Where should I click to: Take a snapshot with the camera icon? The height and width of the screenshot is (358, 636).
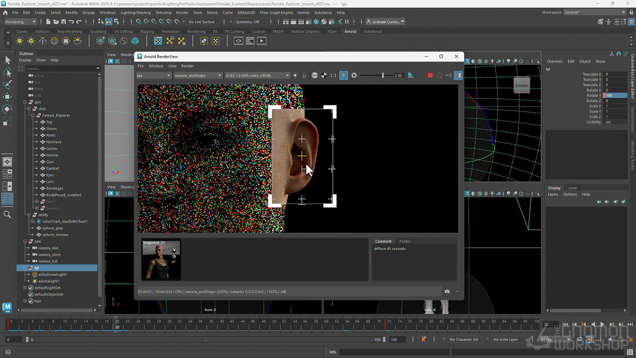coord(447,291)
